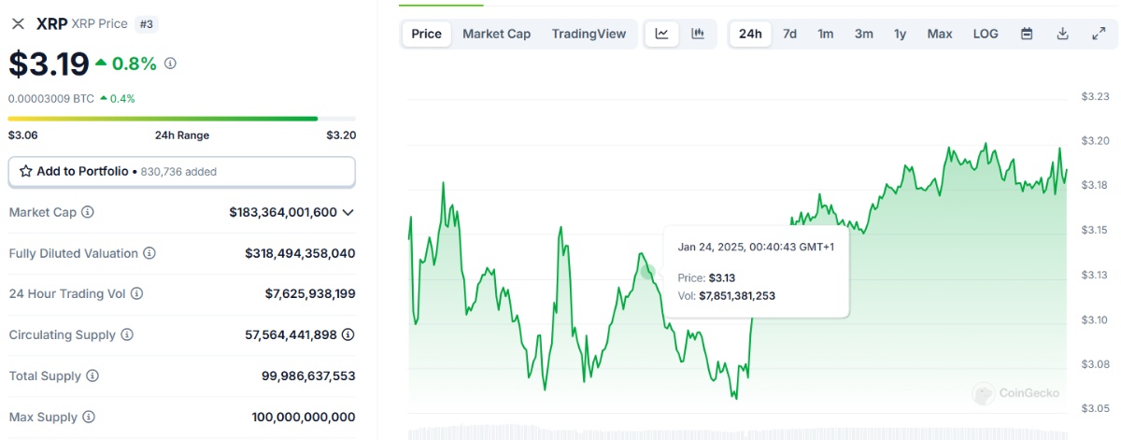Click the $318,494,358,040 valuation value

[x=300, y=253]
